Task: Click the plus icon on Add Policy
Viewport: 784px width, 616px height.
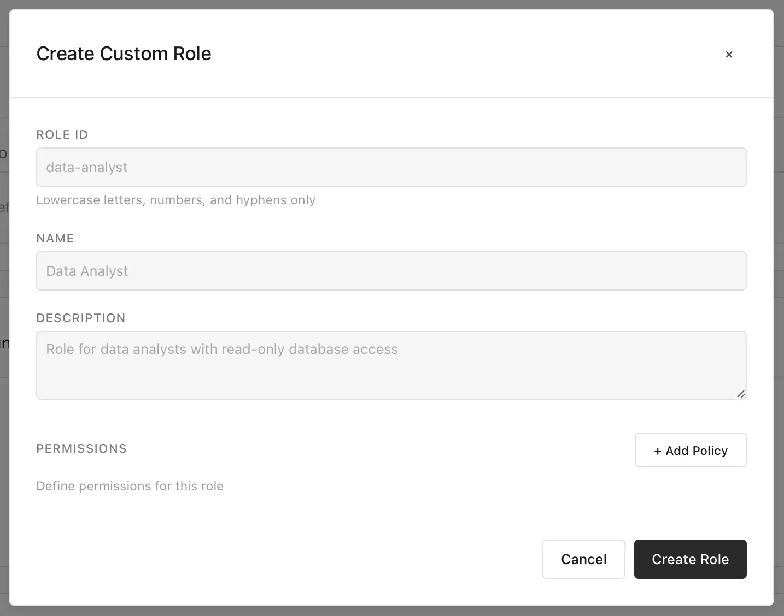Action: coord(658,451)
